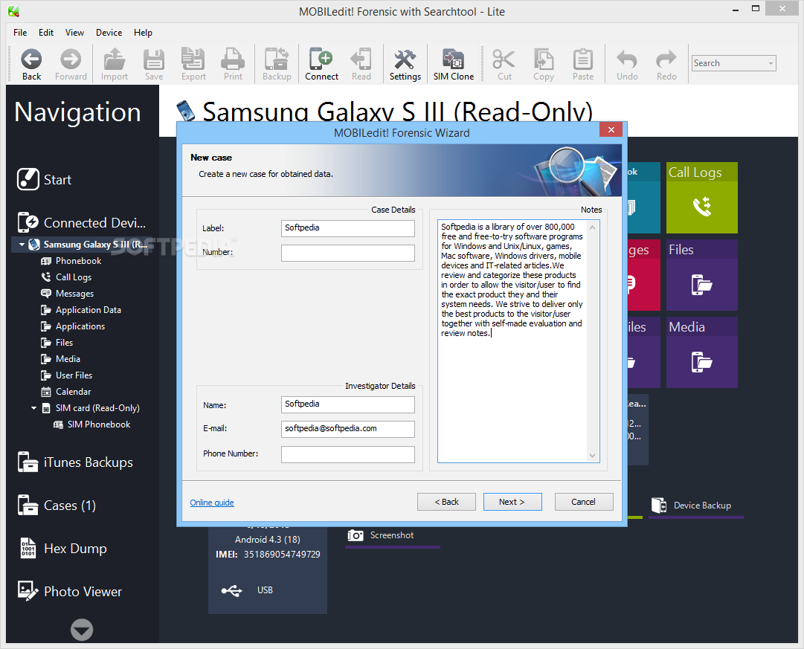Open the Edit menu
Image resolution: width=804 pixels, height=649 pixels.
tap(45, 32)
